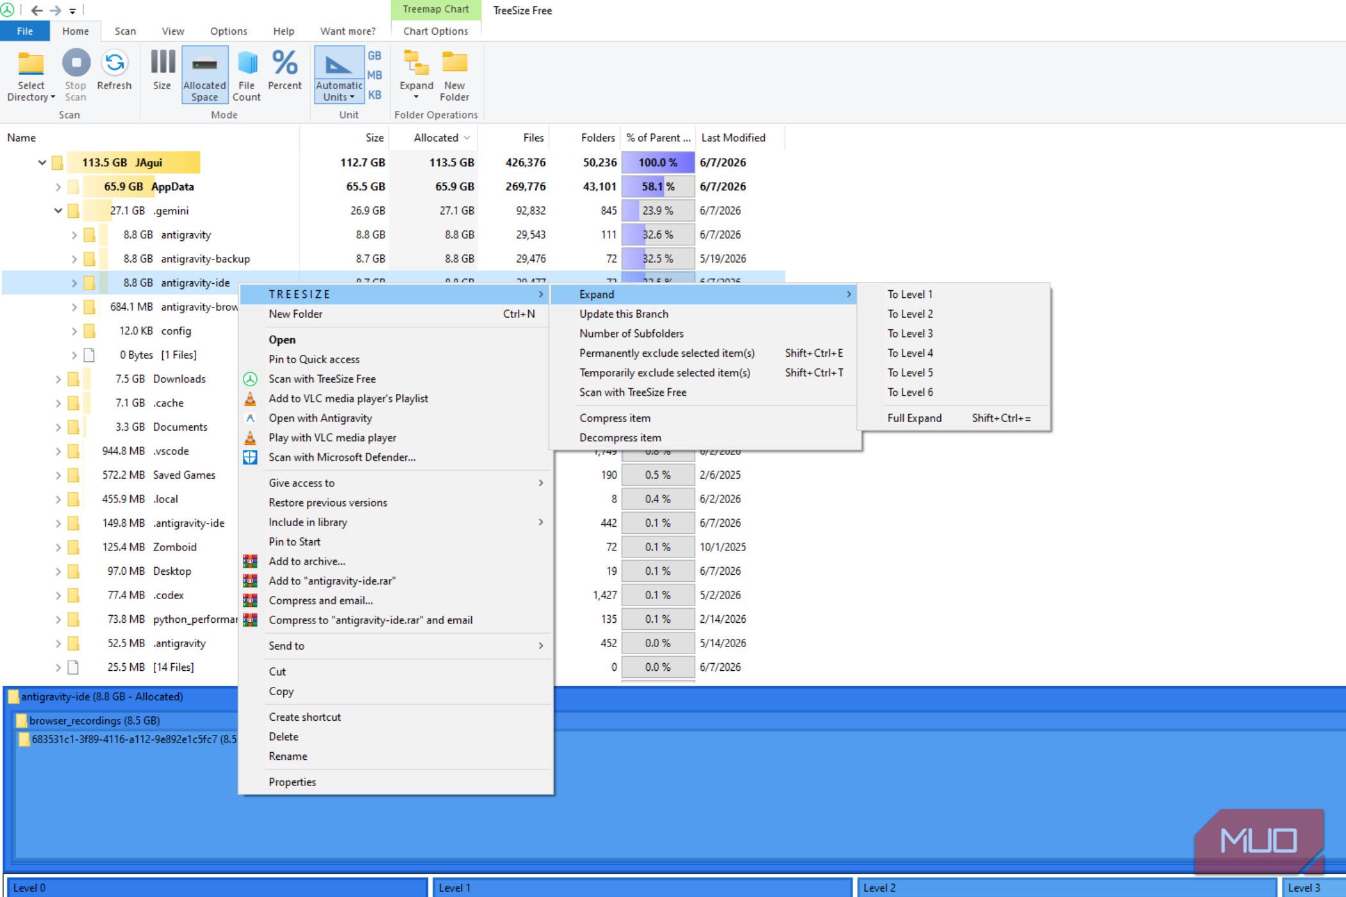Click the TreeSize app icon in title bar
Screen dimensions: 1346x897
pyautogui.click(x=8, y=10)
